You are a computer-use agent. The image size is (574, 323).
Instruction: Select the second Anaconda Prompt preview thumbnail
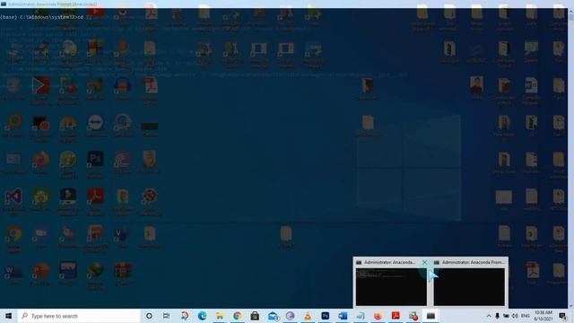tap(469, 287)
